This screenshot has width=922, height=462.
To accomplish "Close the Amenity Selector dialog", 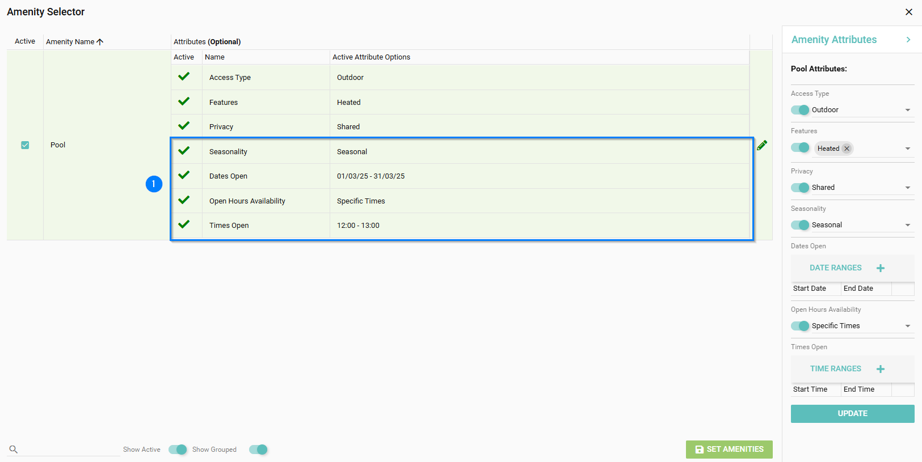I will [908, 12].
